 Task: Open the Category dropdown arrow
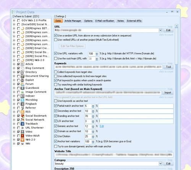tap(160, 163)
